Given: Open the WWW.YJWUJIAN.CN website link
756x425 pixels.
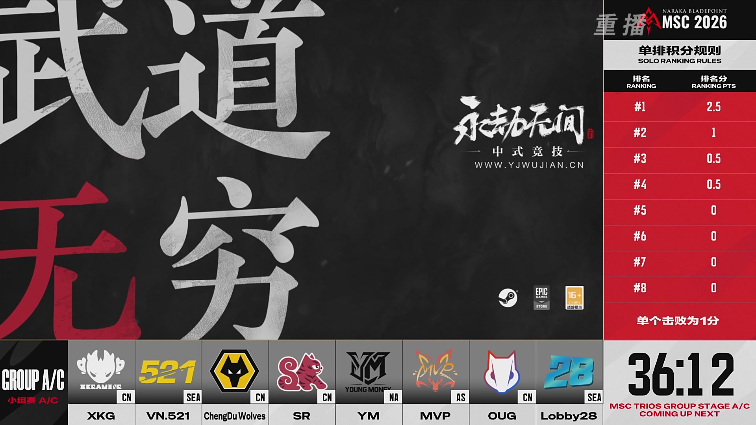Looking at the screenshot, I should [x=529, y=165].
